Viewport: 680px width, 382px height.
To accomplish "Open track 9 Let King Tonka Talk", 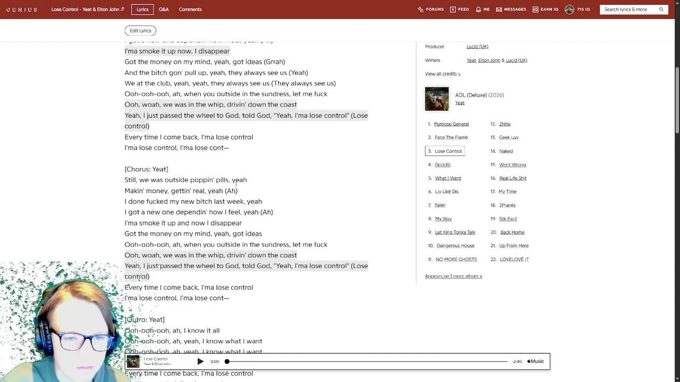I will pos(455,232).
